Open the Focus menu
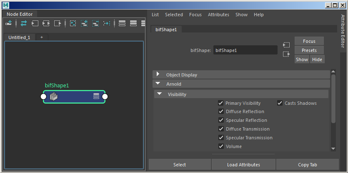Image resolution: width=348 pixels, height=173 pixels. [x=195, y=15]
